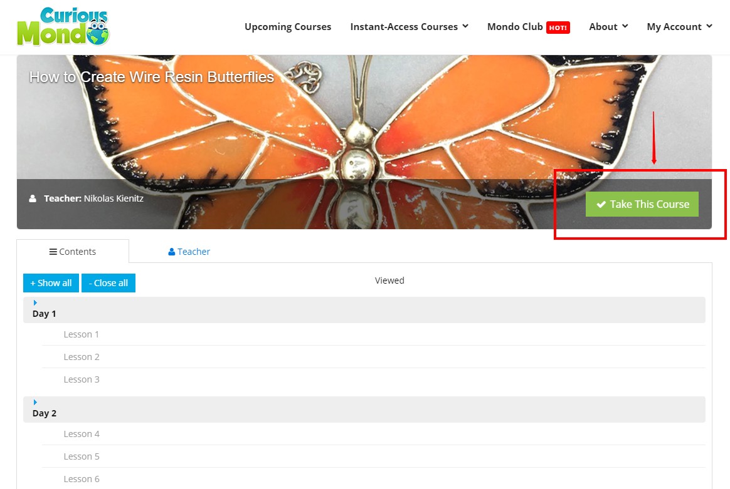Click the list icon on Contents tab
Screen dimensions: 730x489
click(x=53, y=252)
